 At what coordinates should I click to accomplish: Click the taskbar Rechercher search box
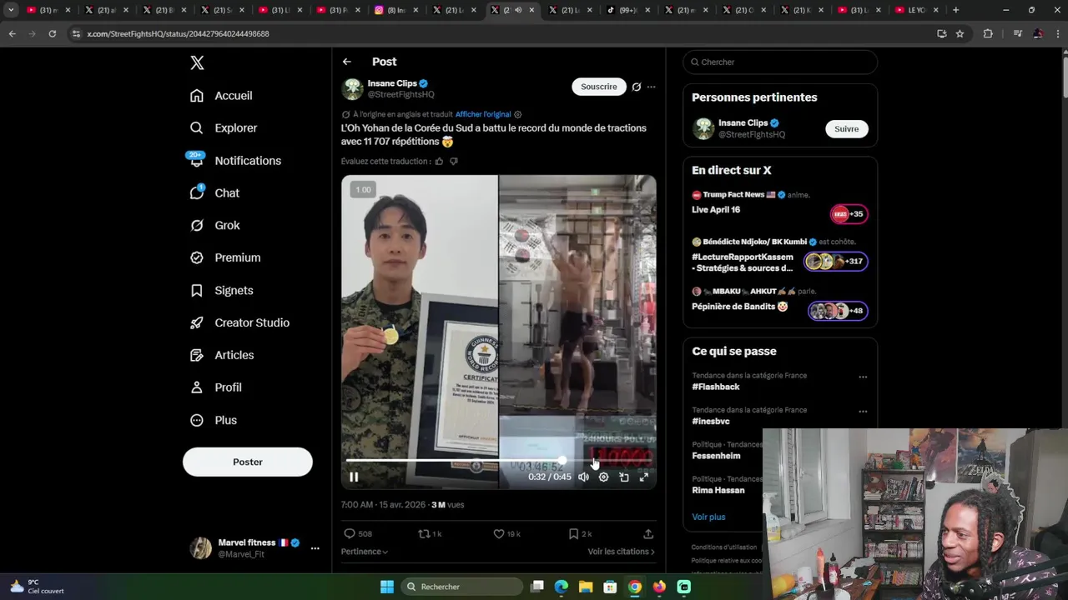pyautogui.click(x=461, y=587)
